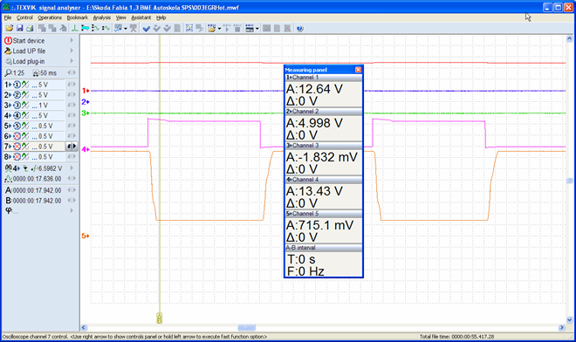Click the Load plug-in label
This screenshot has width=576, height=342.
(x=29, y=61)
